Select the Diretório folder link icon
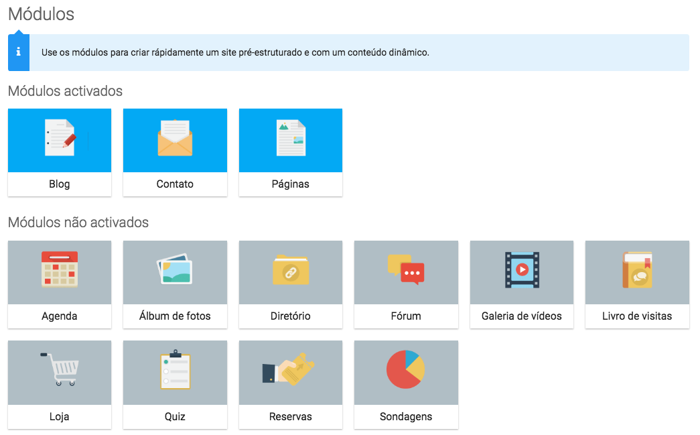This screenshot has width=700, height=435. [x=291, y=269]
